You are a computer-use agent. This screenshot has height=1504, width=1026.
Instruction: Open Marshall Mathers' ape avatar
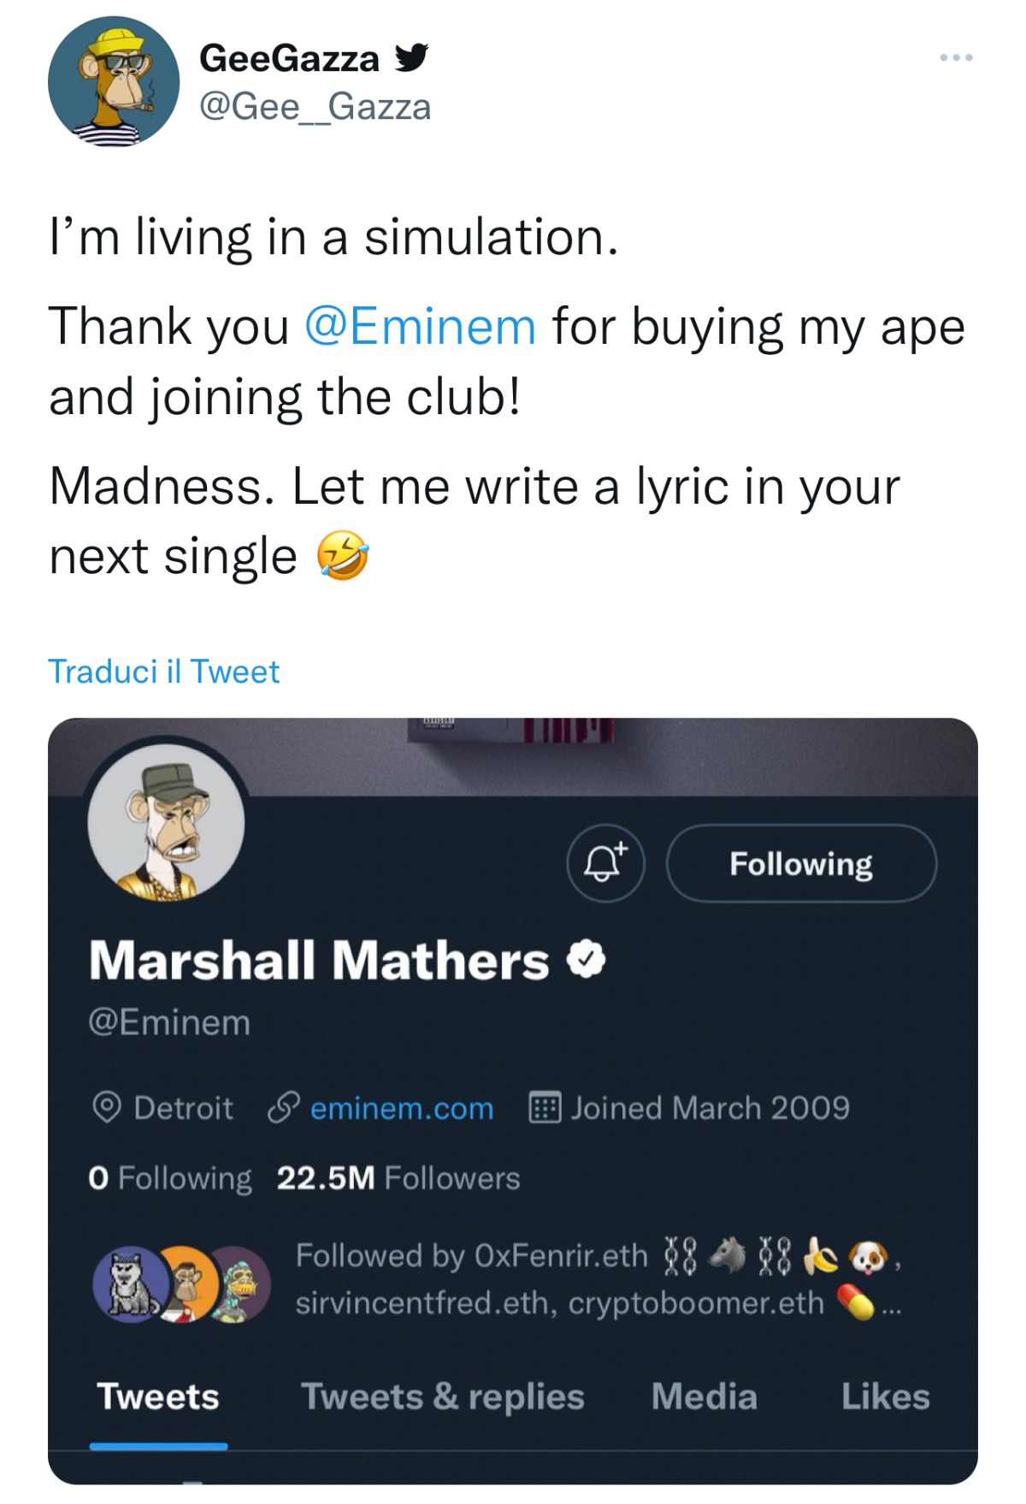(166, 822)
